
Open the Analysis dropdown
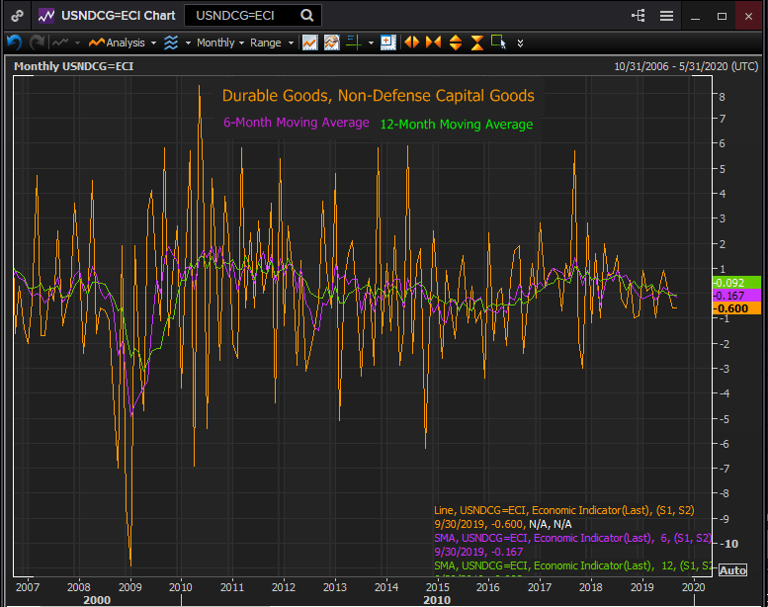[x=123, y=43]
